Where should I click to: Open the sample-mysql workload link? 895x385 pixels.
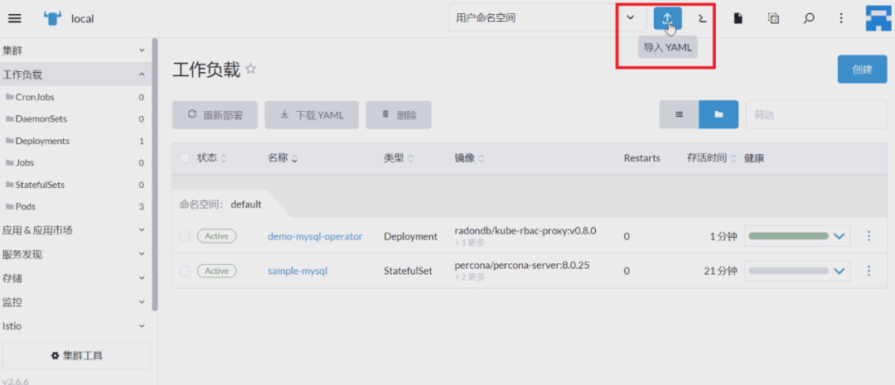pos(298,271)
